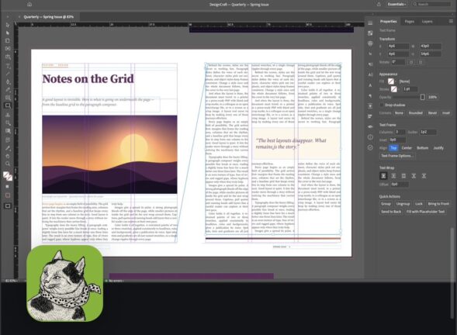Open the Essentials workspace dropdown
This screenshot has height=335, width=457.
coord(397,4)
